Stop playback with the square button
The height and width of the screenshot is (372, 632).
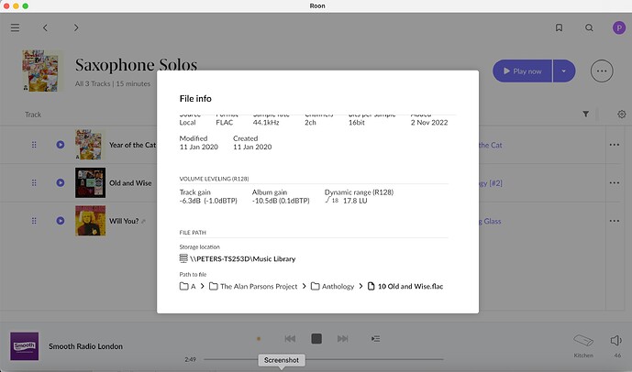pyautogui.click(x=316, y=339)
